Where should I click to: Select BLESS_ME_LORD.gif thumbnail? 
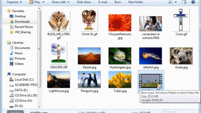click(59, 21)
